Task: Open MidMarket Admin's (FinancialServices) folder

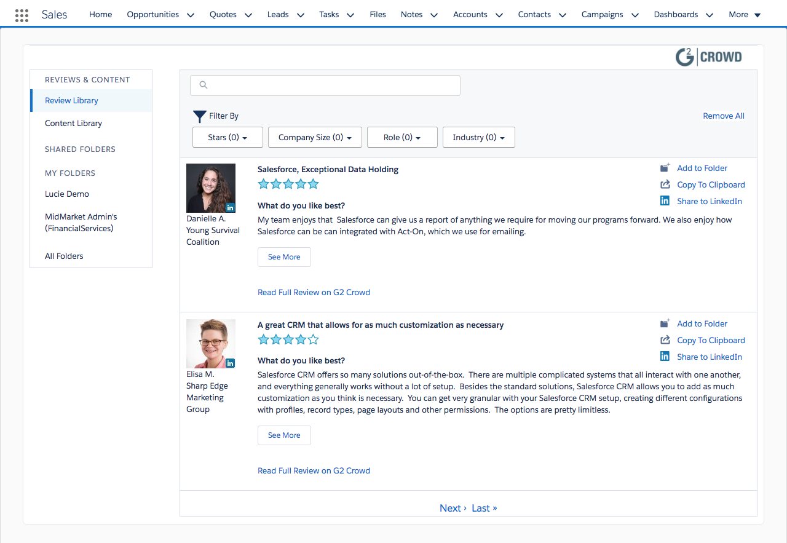Action: 81,223
